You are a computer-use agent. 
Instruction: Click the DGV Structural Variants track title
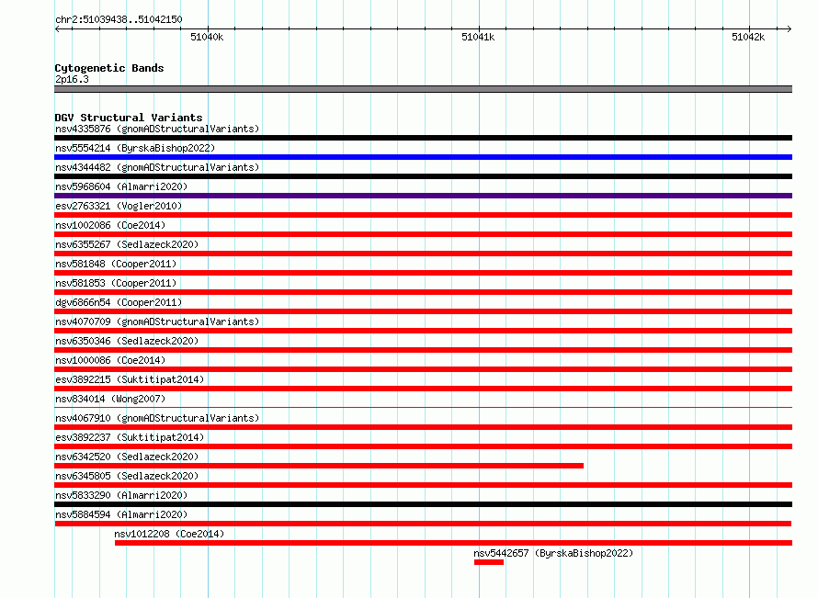129,118
